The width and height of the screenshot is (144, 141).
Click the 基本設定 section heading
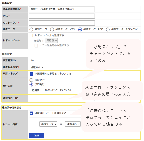point(7,3)
